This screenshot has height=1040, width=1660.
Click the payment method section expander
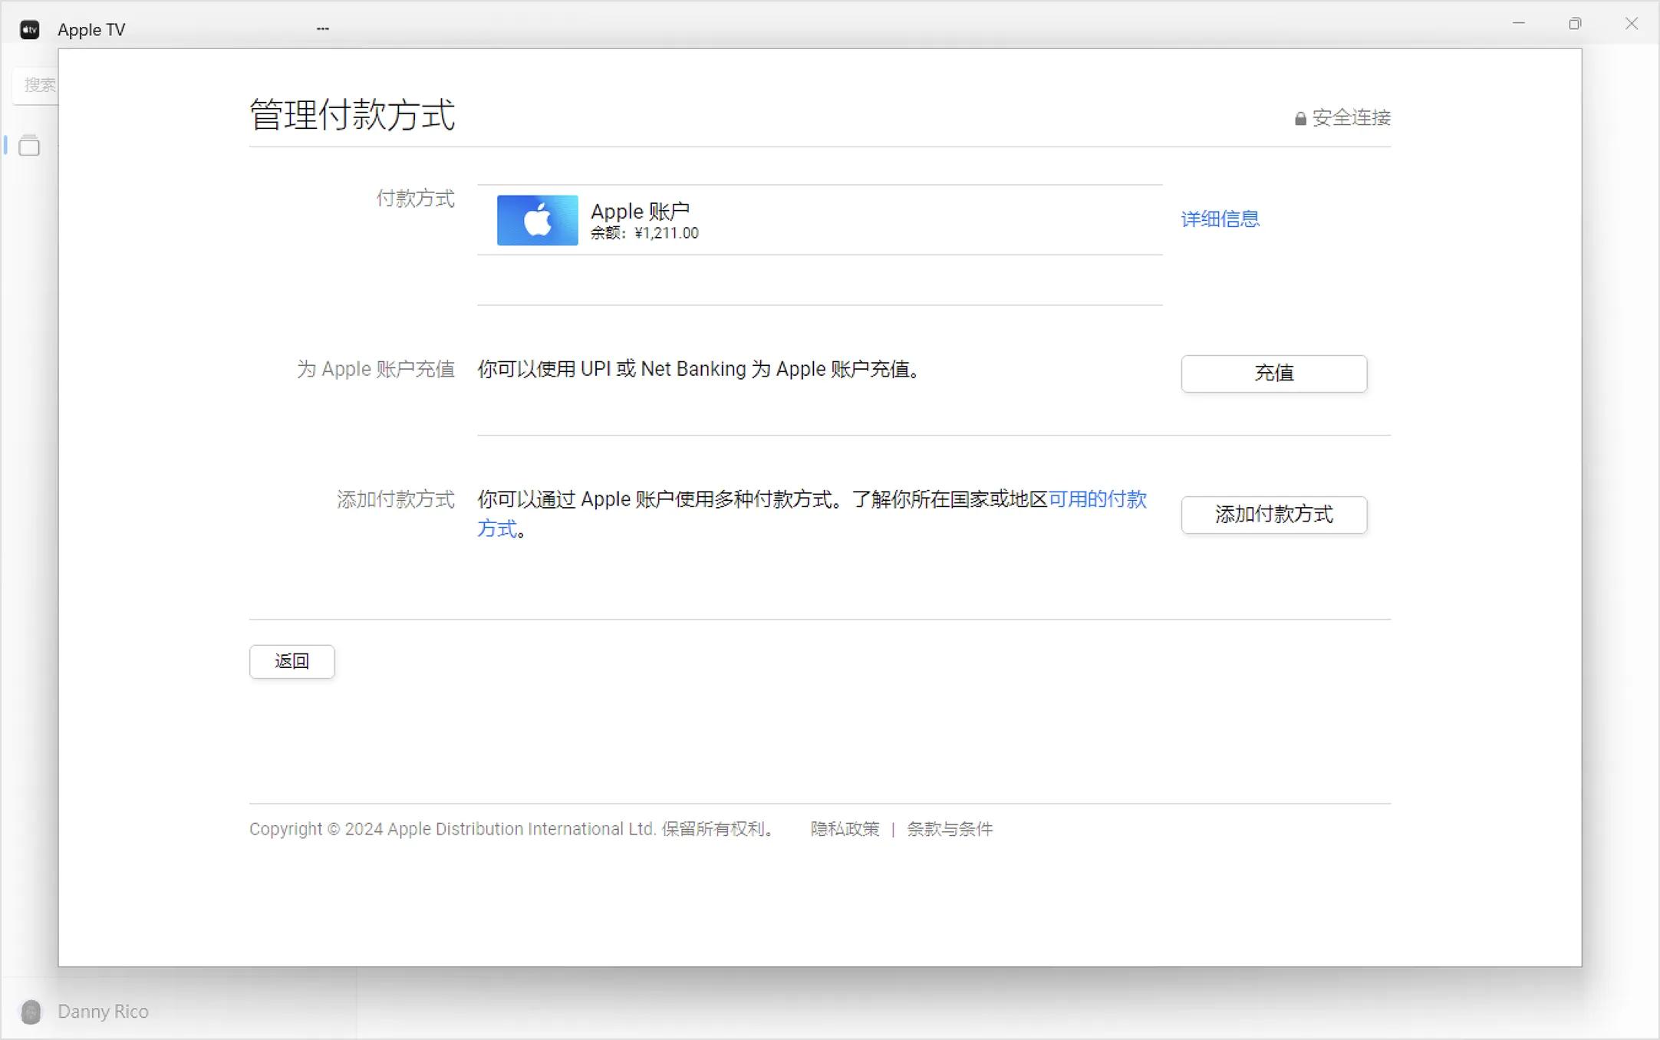pyautogui.click(x=1220, y=219)
